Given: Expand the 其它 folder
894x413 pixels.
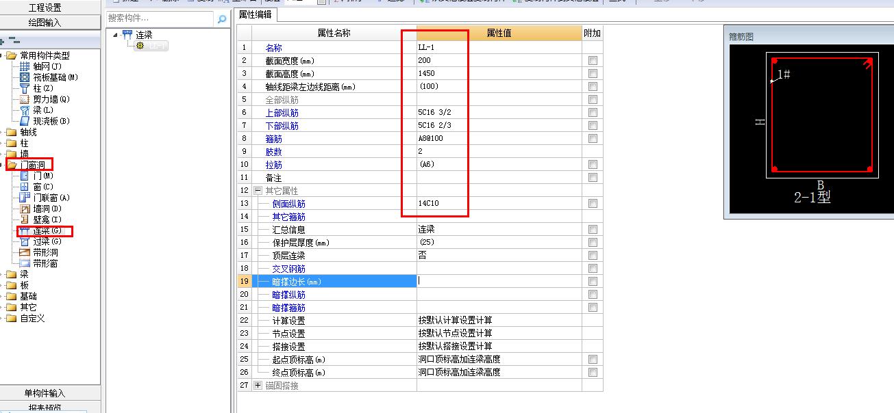Looking at the screenshot, I should pos(2,307).
